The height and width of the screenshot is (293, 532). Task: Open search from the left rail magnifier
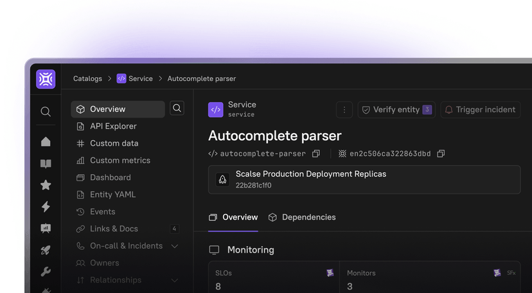tap(46, 112)
